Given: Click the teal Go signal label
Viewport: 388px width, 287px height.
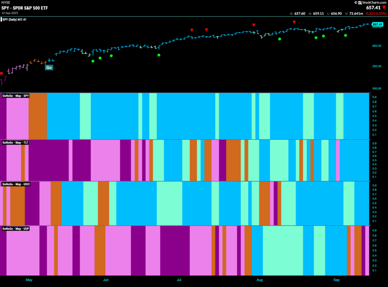Looking at the screenshot, I should click(49, 67).
